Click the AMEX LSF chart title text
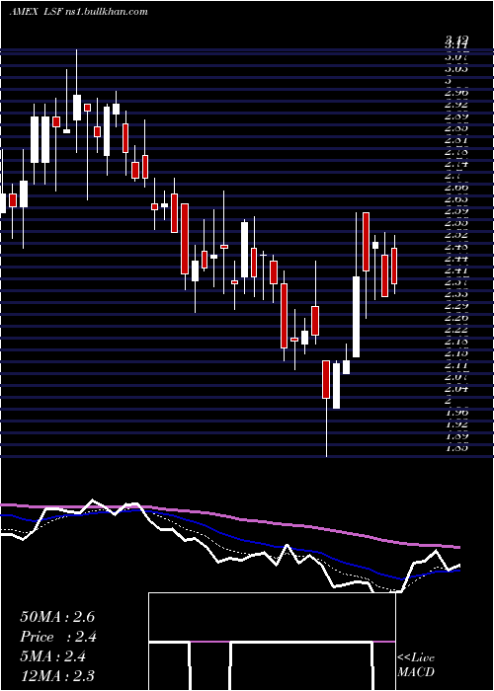 click(x=78, y=12)
